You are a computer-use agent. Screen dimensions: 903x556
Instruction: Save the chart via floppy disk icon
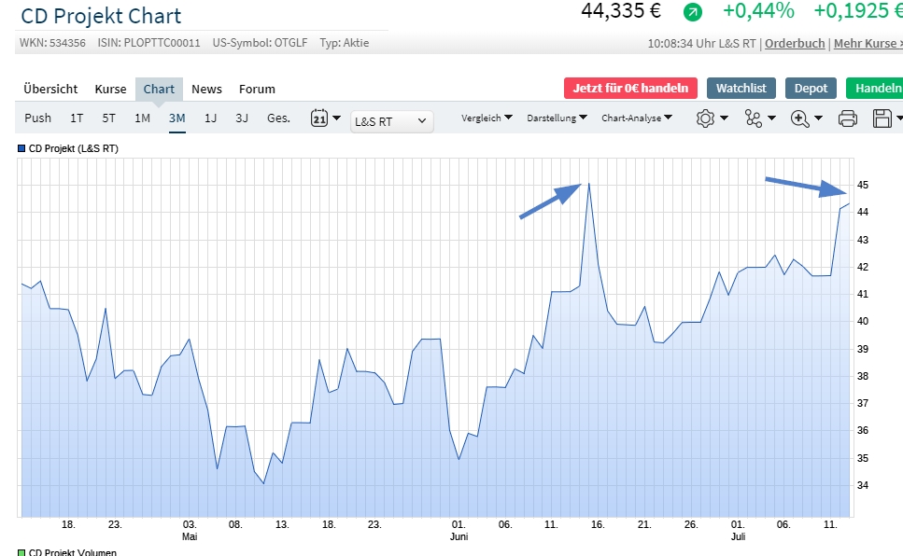881,118
